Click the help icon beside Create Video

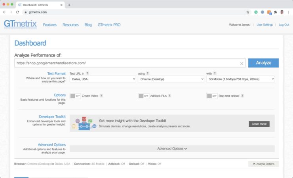(101, 96)
